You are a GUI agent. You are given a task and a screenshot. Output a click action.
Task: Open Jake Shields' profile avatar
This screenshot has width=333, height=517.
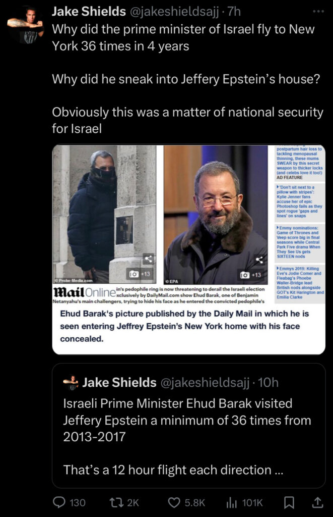(x=25, y=25)
